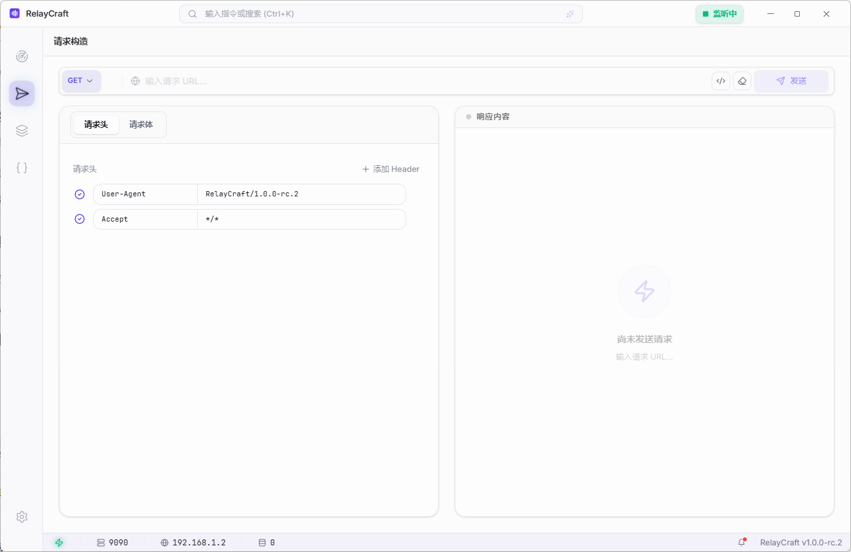Toggle the 监听中 listening status button
Screen dimensions: 851x552
point(720,14)
